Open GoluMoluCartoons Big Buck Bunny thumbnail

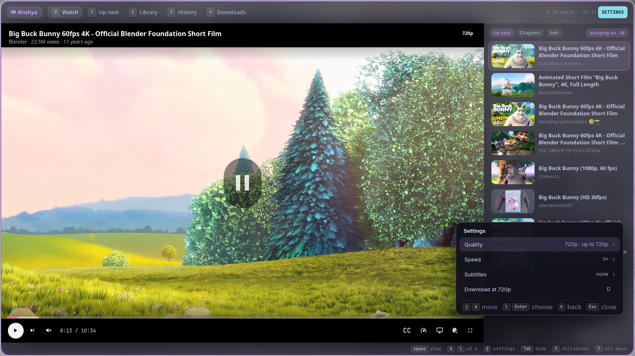coord(513,56)
